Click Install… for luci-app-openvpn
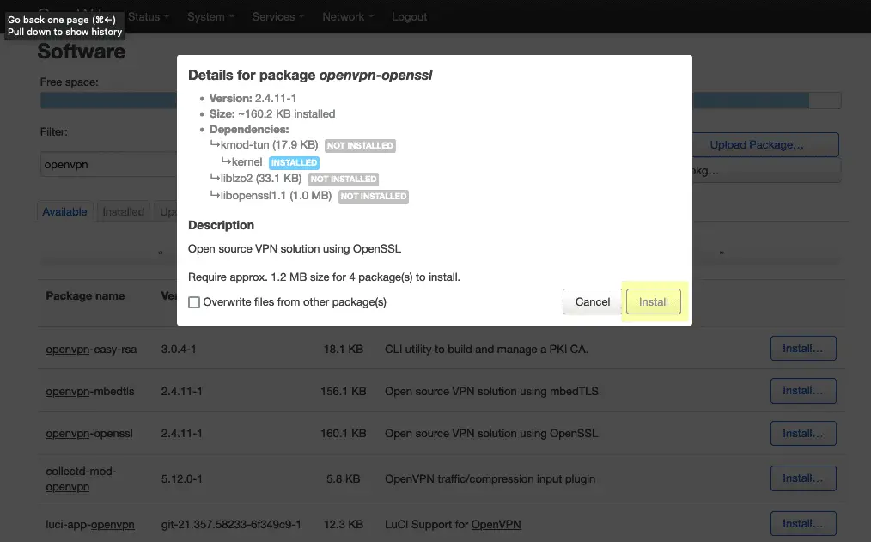Viewport: 871px width, 542px height. (x=803, y=524)
